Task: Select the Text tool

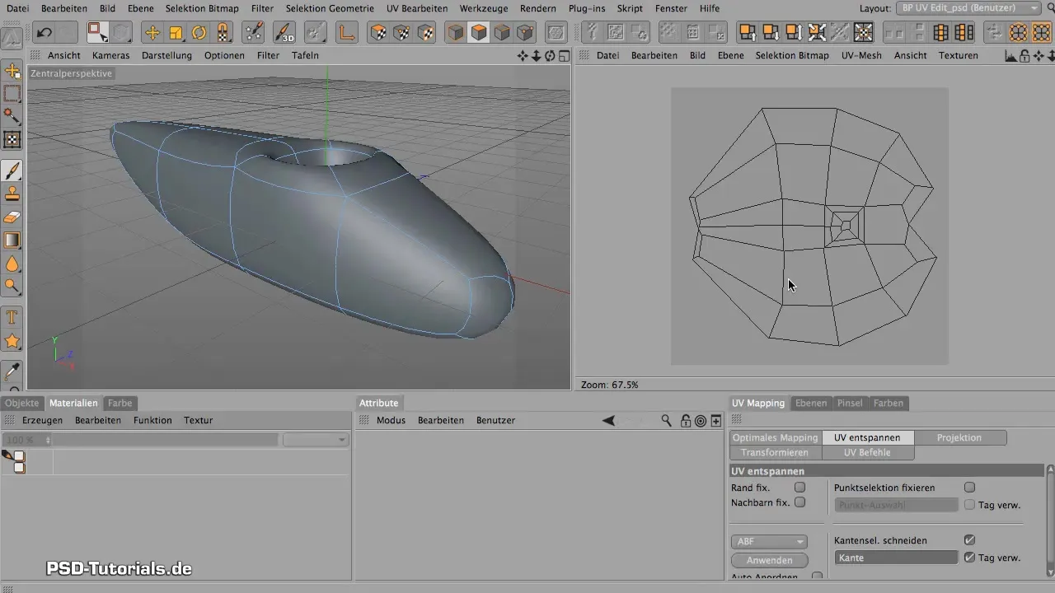Action: (x=12, y=317)
